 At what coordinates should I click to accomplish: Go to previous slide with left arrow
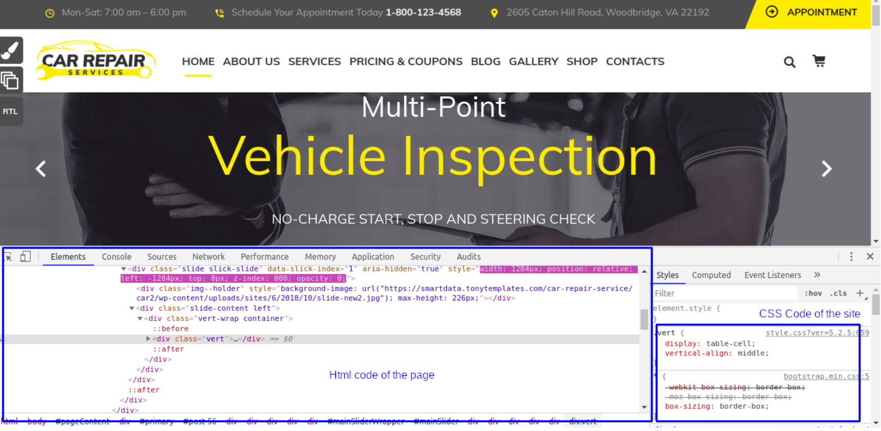[x=41, y=169]
